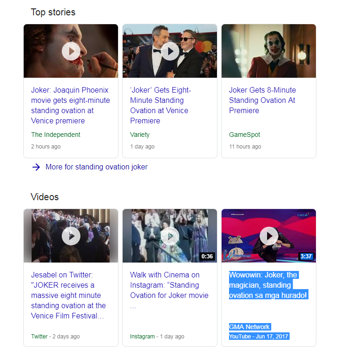This screenshot has width=354, height=351.
Task: Click the highlighted GMA Network label
Action: [x=249, y=327]
